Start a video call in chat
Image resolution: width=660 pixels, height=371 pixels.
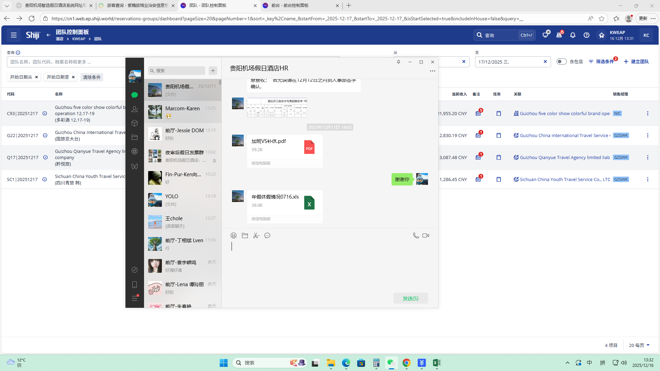[426, 235]
